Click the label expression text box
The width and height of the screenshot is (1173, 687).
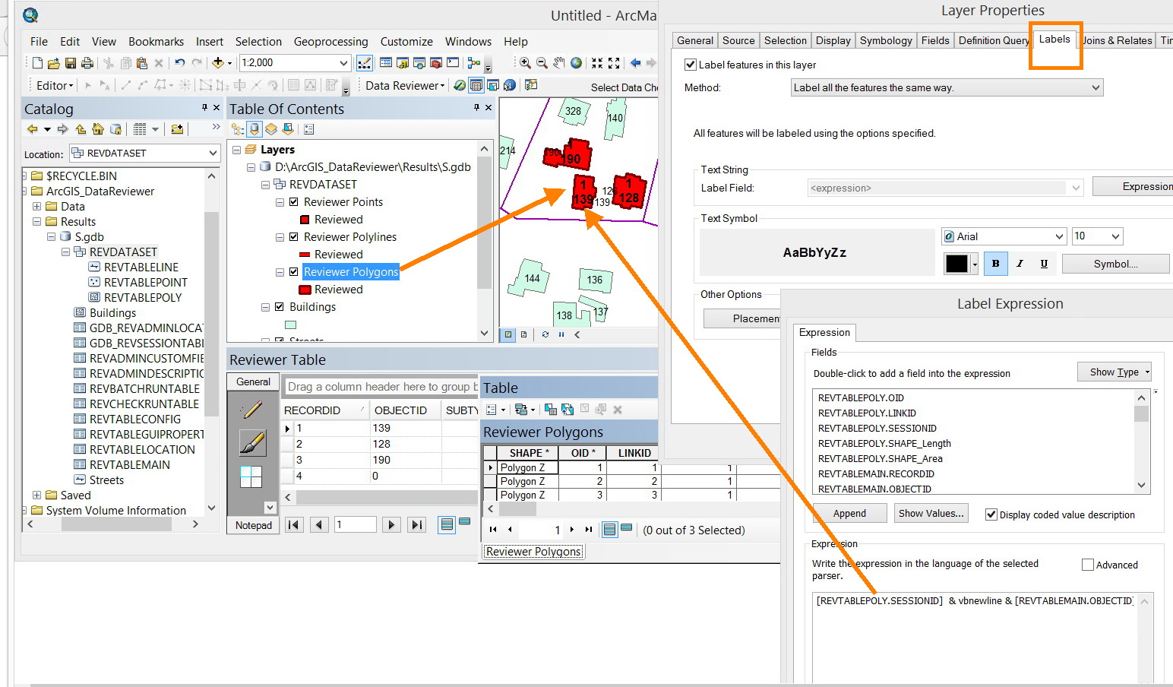[982, 639]
